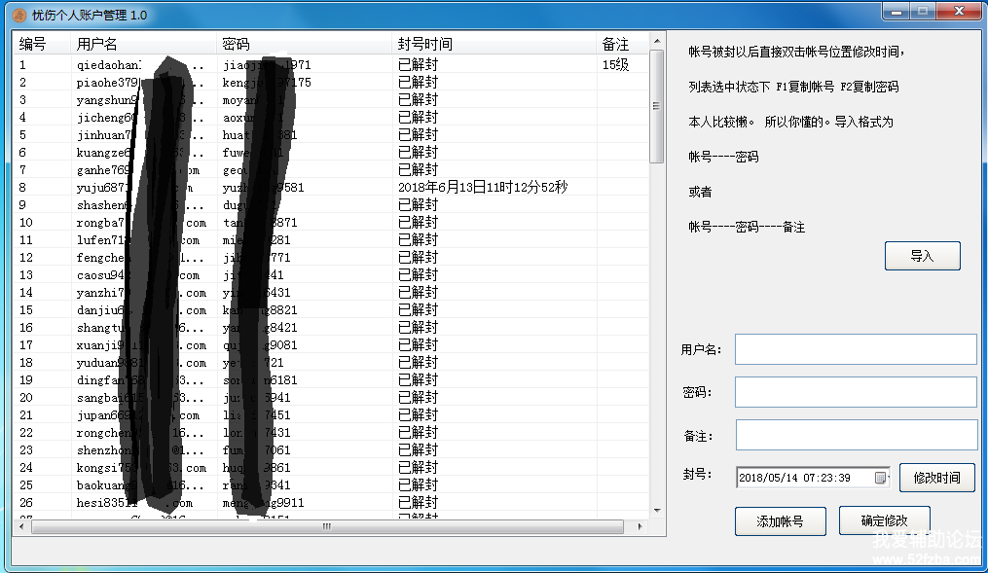Screen dimensions: 988x573
Task: Click row 15 number cell
Action: coord(26,309)
